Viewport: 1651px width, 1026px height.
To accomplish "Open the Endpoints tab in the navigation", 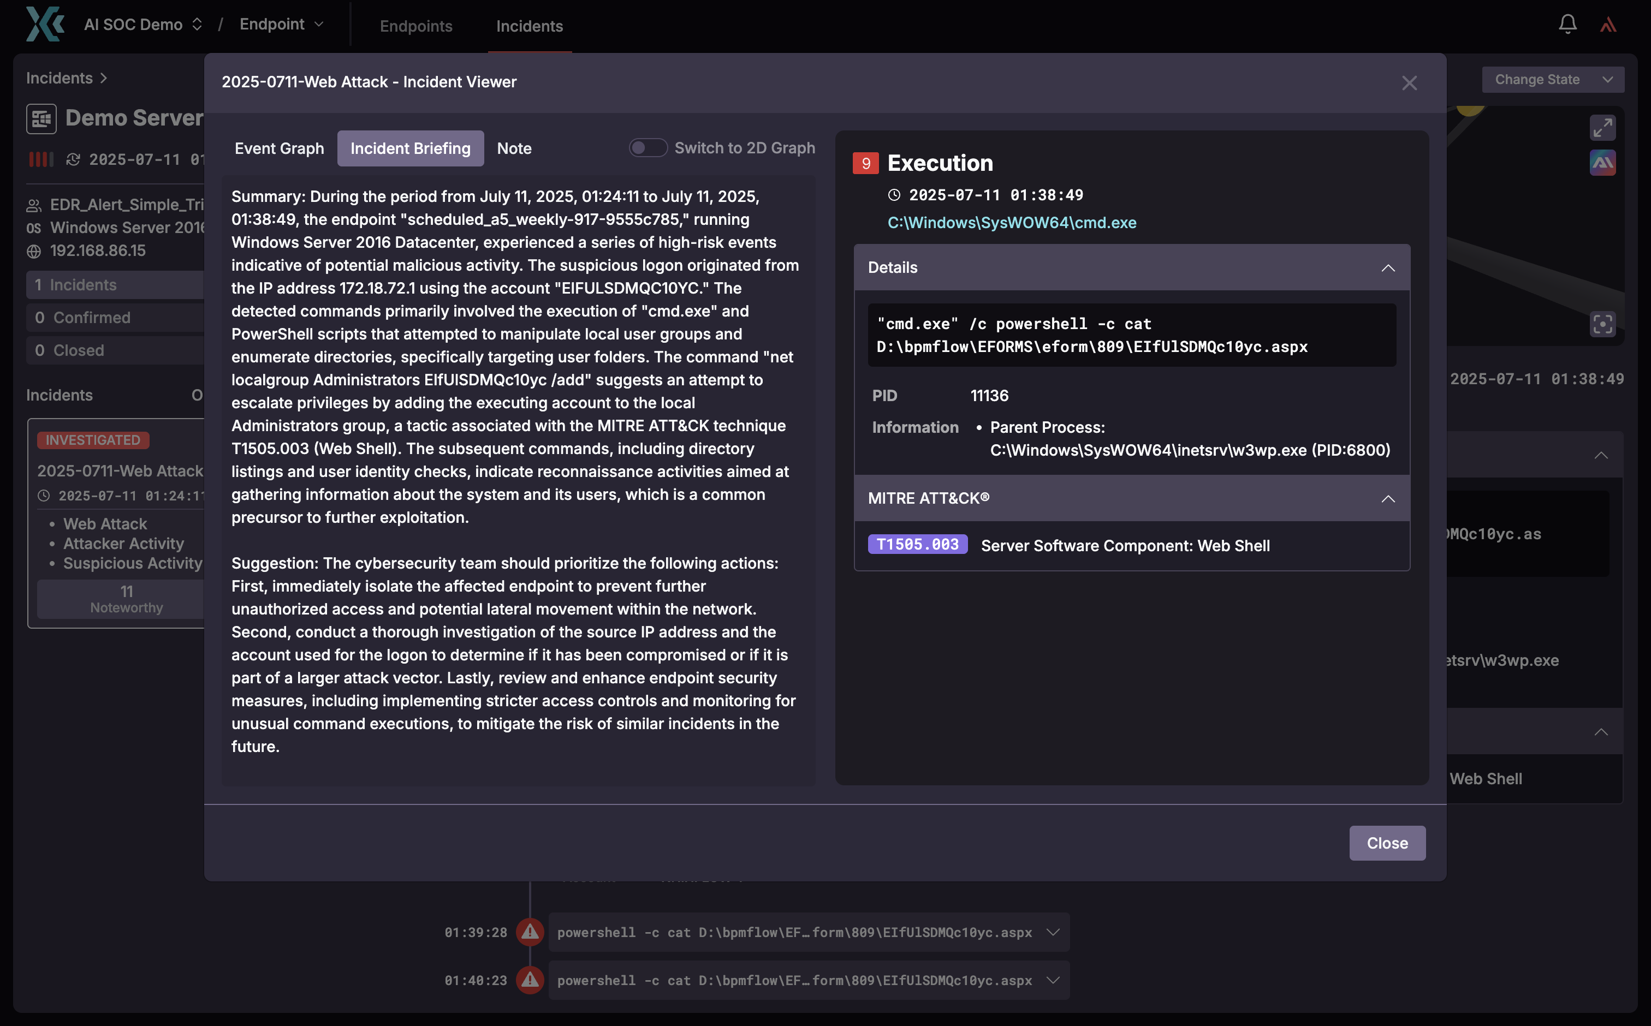I will point(416,26).
